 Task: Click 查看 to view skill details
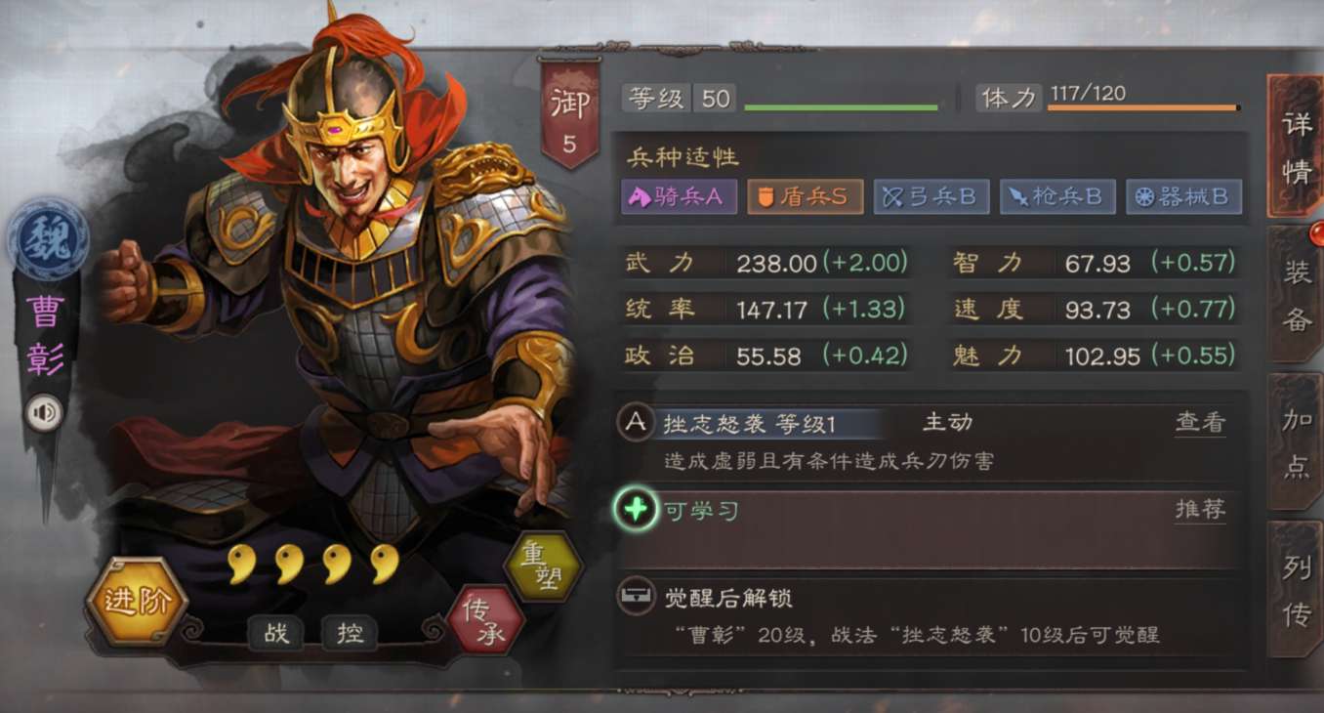[x=1200, y=423]
